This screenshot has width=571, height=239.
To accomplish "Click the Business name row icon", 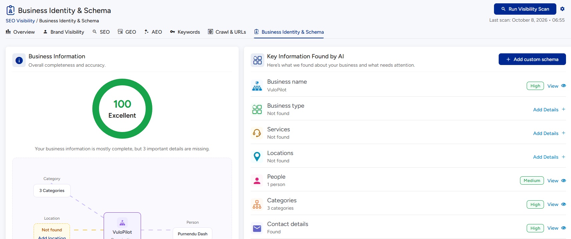I will [x=257, y=86].
